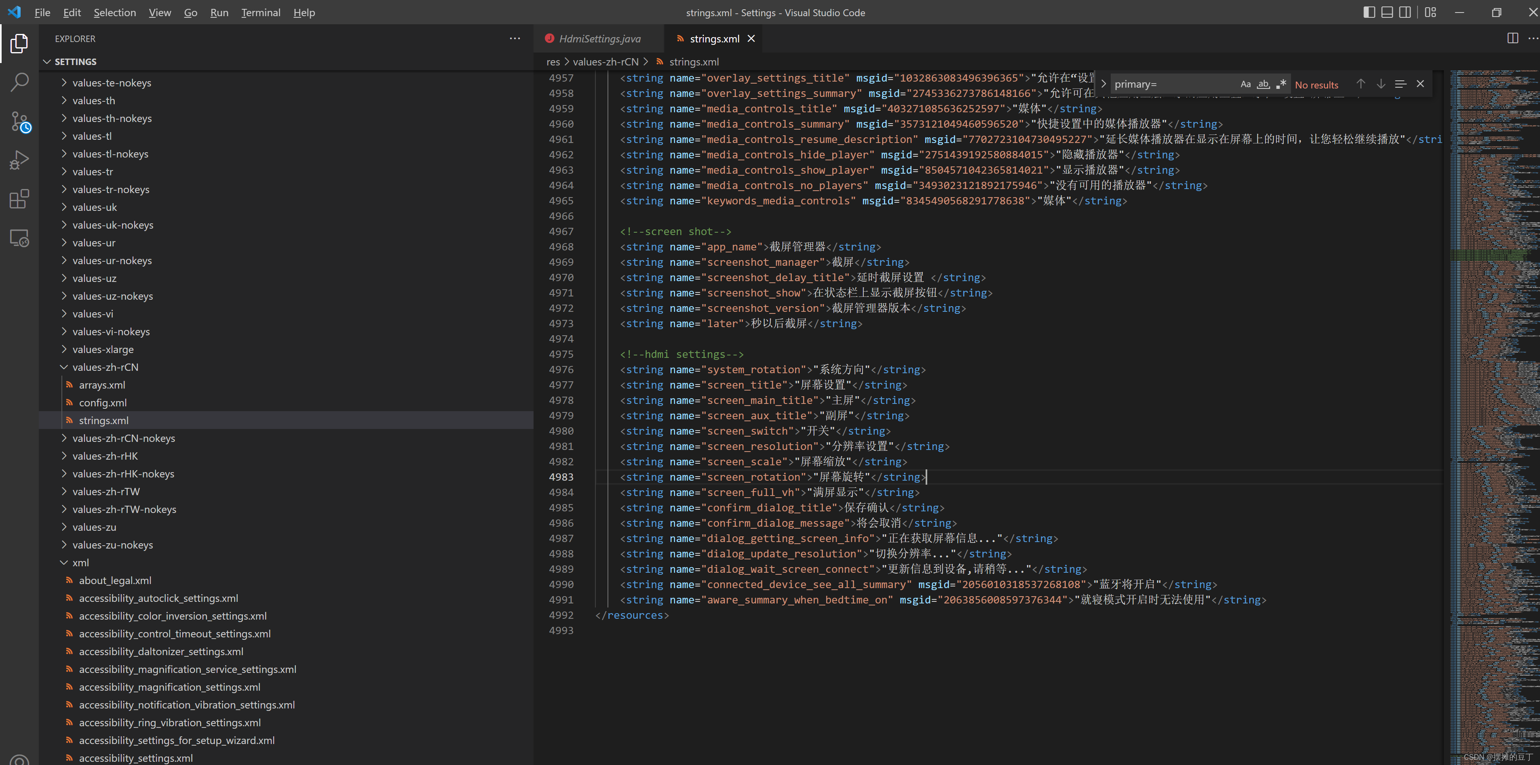
Task: Open config.xml in the values-zh-rCN folder
Action: (x=286, y=403)
